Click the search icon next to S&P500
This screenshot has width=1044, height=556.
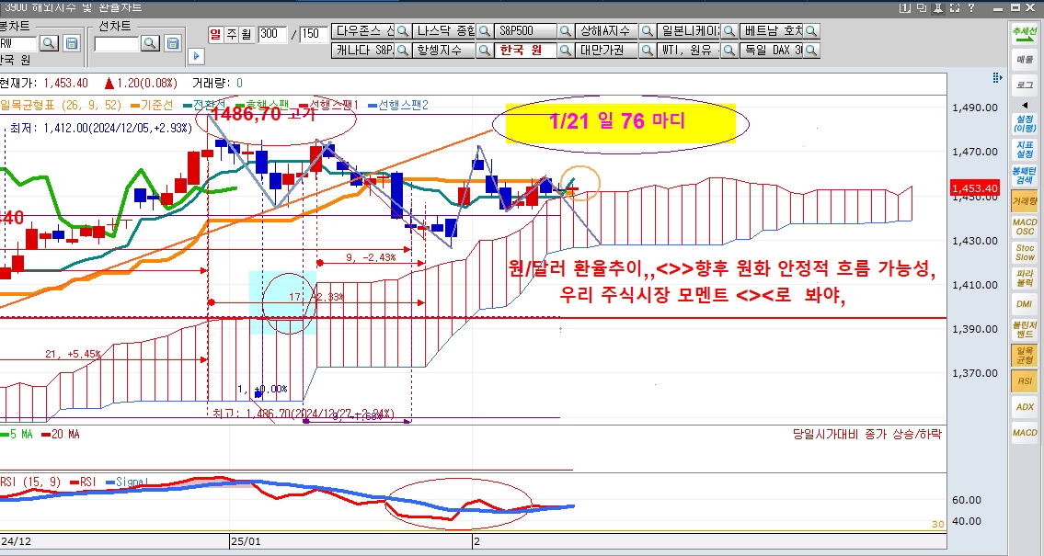(x=568, y=31)
